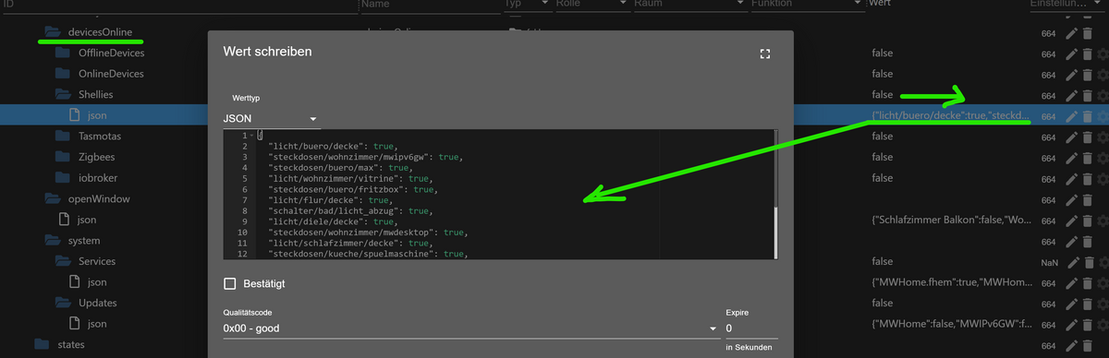Click the MWHome.fhem JSON value
The width and height of the screenshot is (1109, 358).
[951, 282]
